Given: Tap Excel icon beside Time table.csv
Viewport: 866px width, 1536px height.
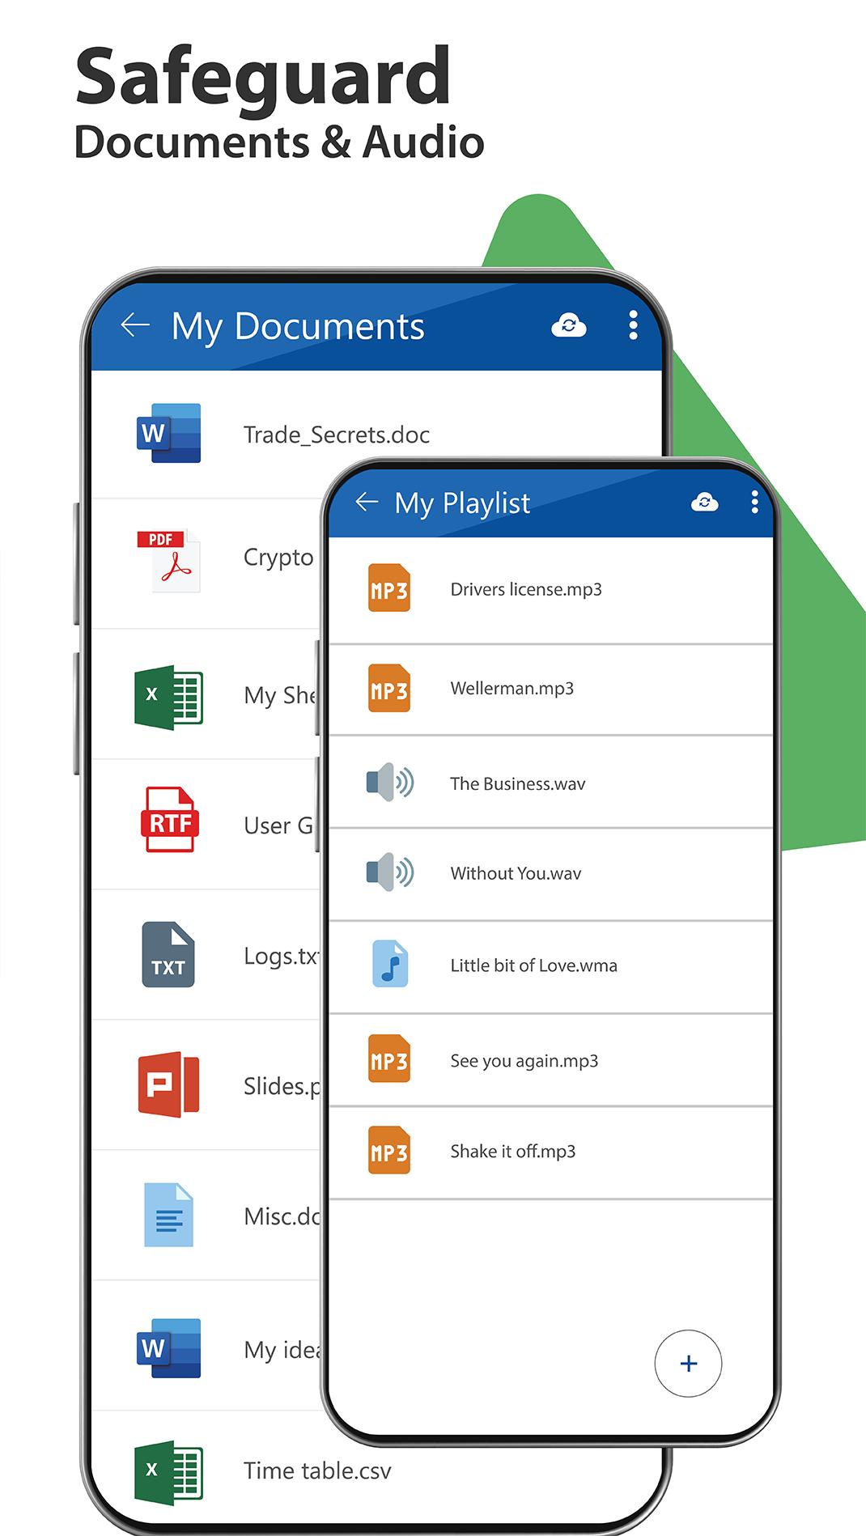Looking at the screenshot, I should coord(168,1473).
